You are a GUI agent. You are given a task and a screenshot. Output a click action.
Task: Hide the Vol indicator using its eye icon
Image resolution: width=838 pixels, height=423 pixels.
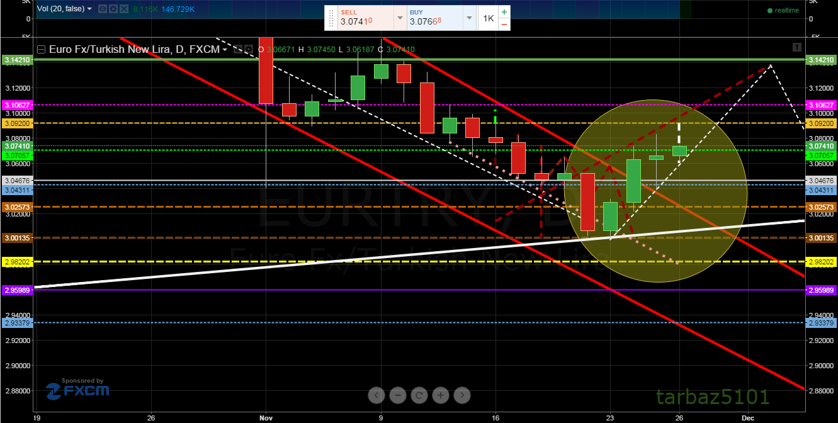point(104,9)
